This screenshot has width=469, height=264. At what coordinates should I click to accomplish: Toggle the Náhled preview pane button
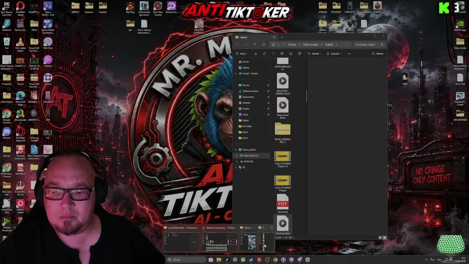377,54
